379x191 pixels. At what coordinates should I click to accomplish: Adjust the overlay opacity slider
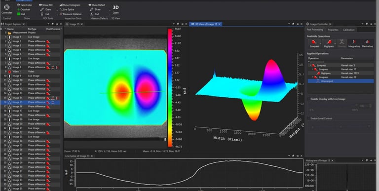coord(334,105)
